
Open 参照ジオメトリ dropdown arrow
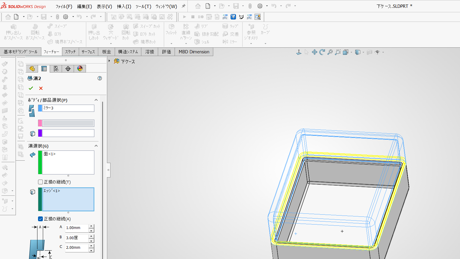251,44
